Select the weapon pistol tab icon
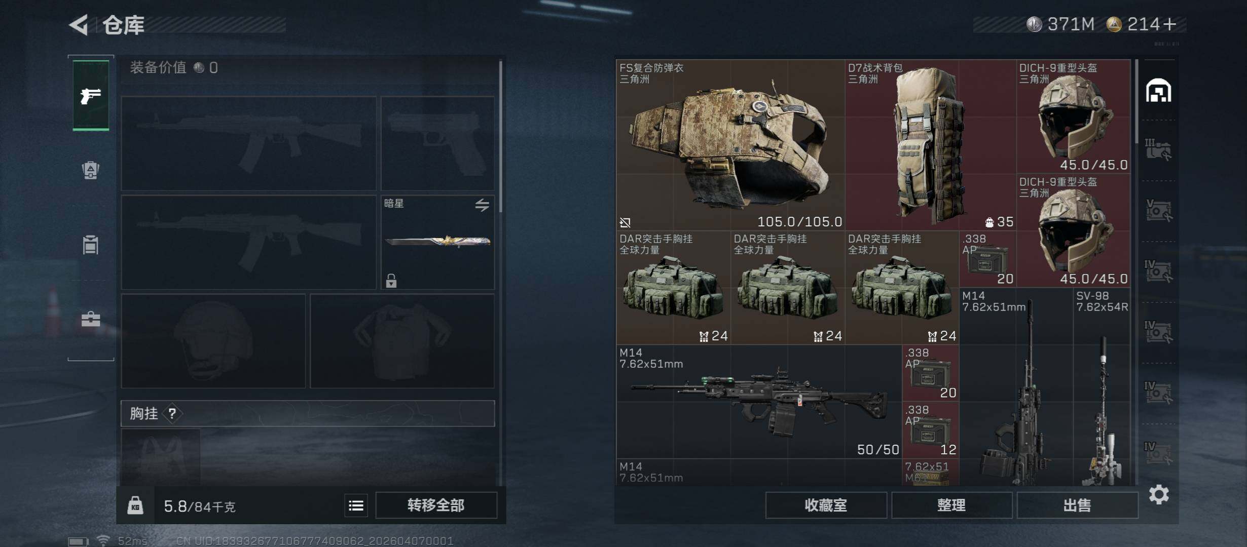 click(91, 95)
